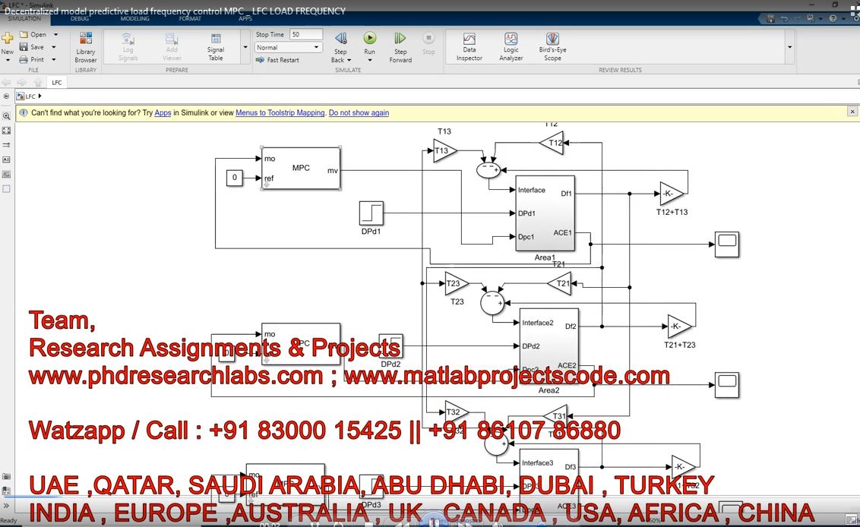Click the Hide/Show Model Browser circle icon
Screen dimensions: 860x527
click(6, 96)
